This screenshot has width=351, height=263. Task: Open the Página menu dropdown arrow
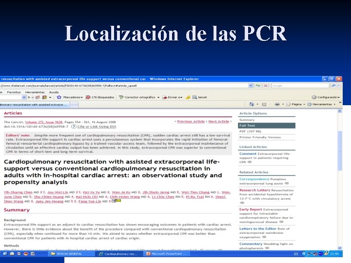point(304,104)
